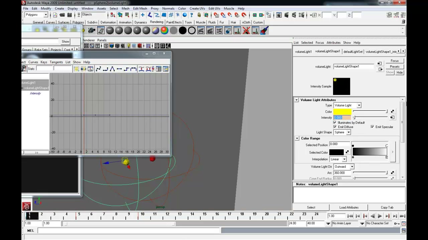Click the play forwards button

(380, 216)
